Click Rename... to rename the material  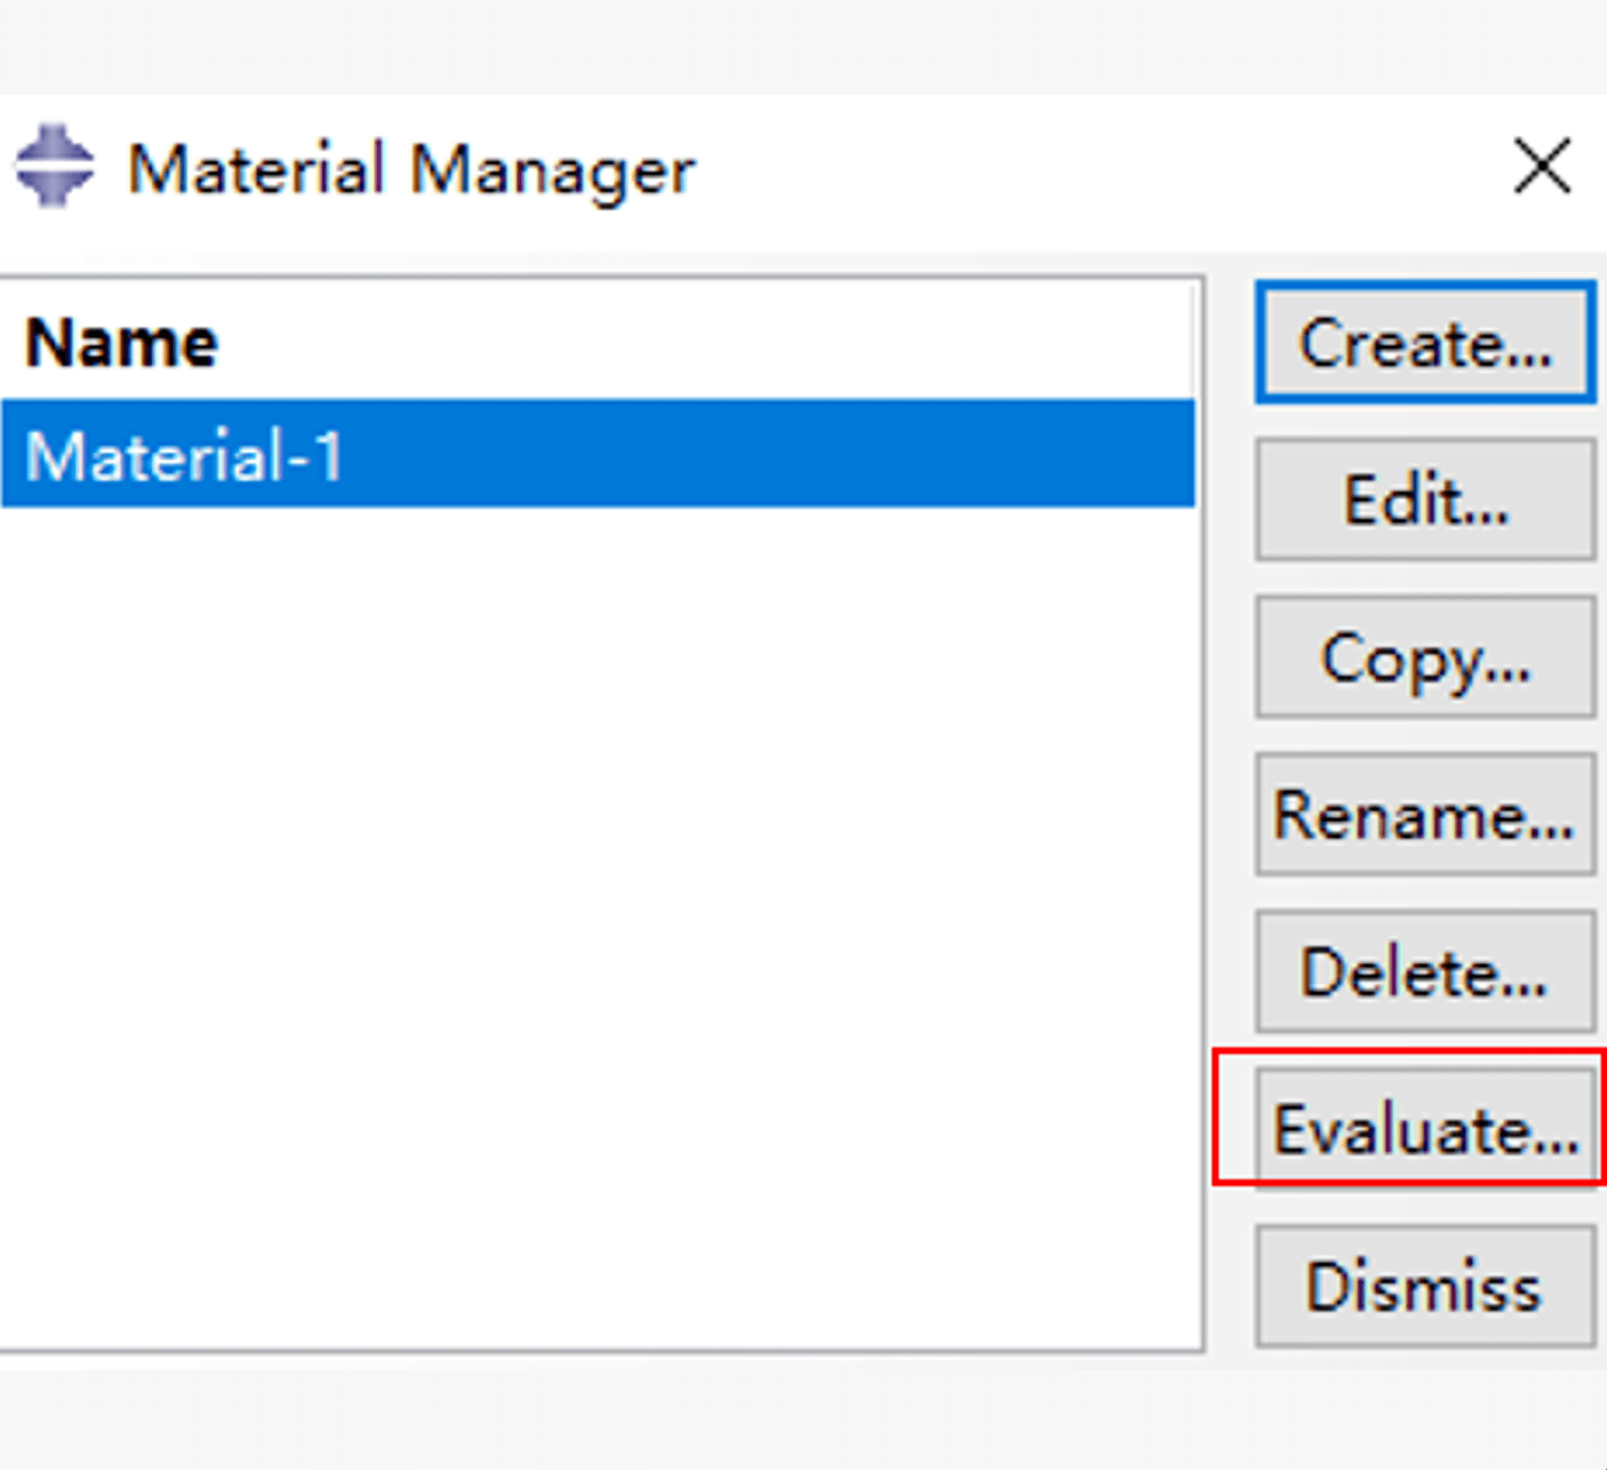pyautogui.click(x=1425, y=814)
